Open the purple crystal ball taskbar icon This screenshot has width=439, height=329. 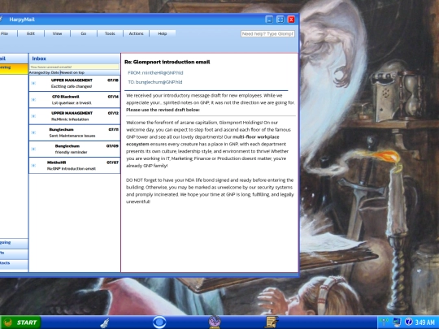215,323
